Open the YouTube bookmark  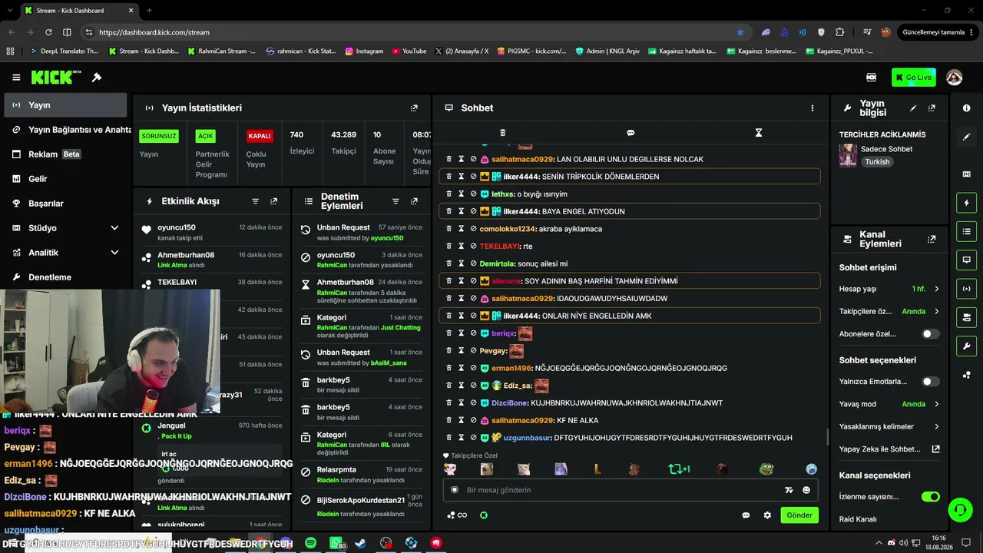click(409, 51)
